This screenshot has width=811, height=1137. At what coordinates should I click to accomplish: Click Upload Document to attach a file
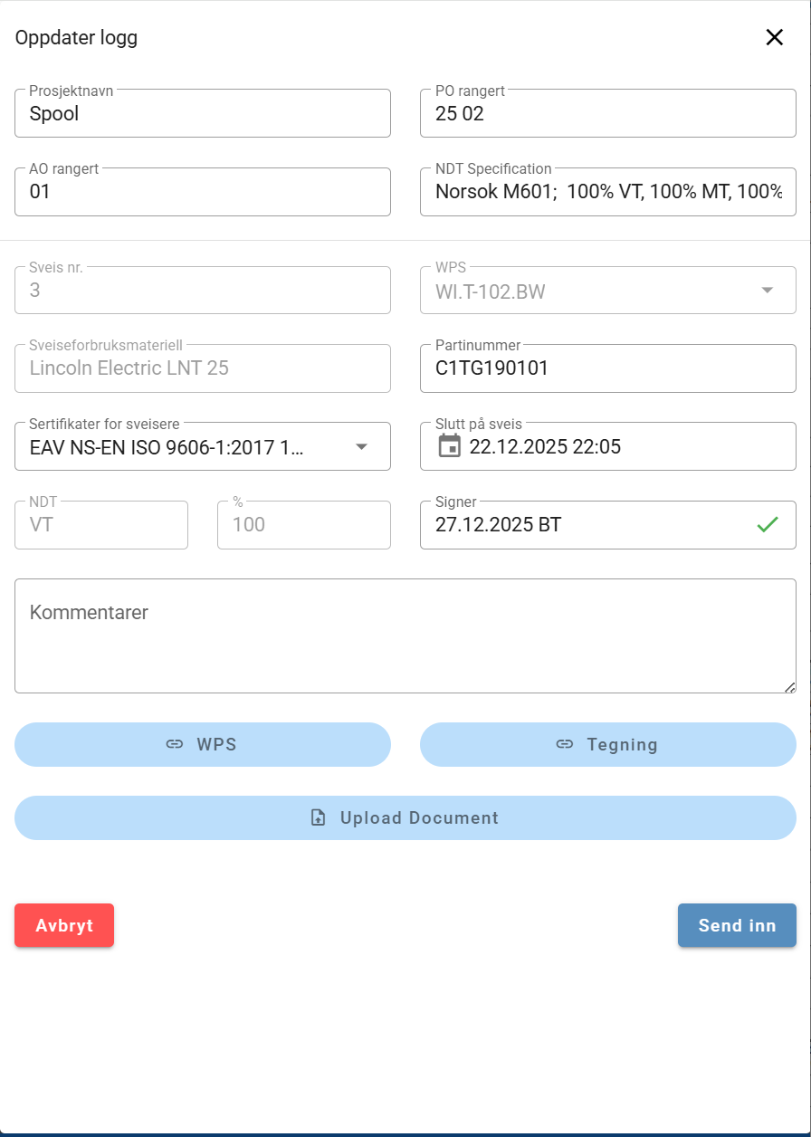(x=405, y=817)
